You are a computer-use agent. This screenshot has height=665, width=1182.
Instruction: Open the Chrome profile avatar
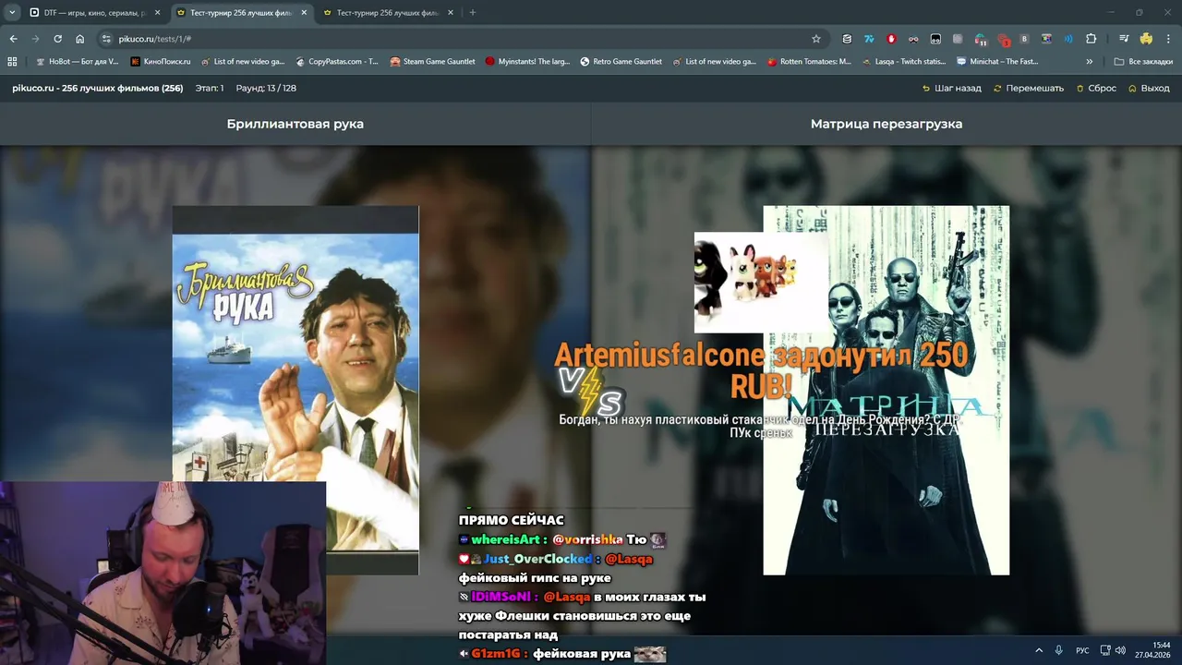pyautogui.click(x=1146, y=39)
